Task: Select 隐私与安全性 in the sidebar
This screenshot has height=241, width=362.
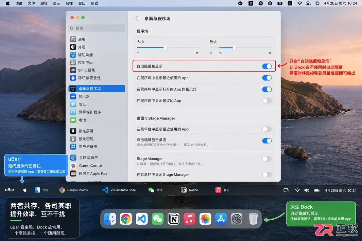Action: [97, 78]
